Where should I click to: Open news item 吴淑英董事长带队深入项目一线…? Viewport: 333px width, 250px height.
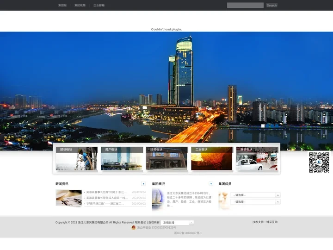107,198
